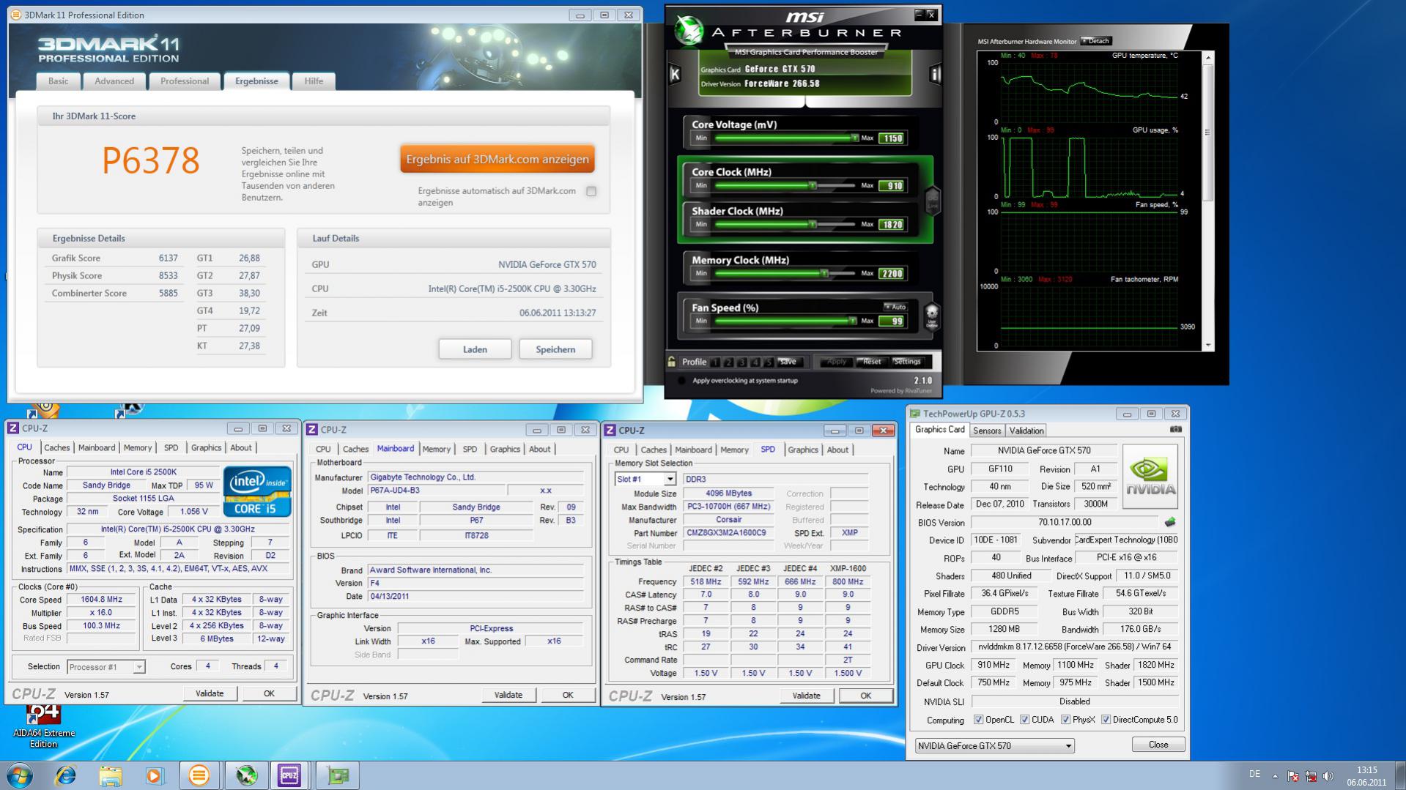The height and width of the screenshot is (790, 1406).
Task: Click the profile lock icon in Afterburner
Action: pos(671,362)
